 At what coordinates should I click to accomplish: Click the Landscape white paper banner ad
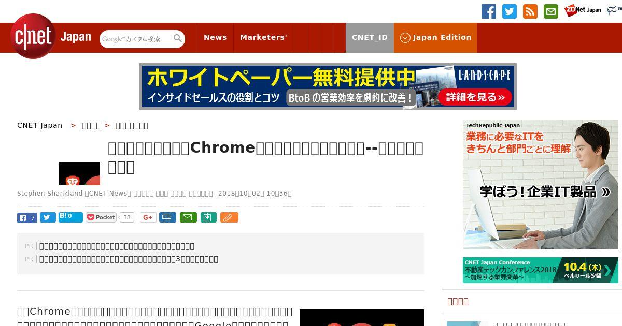click(328, 86)
